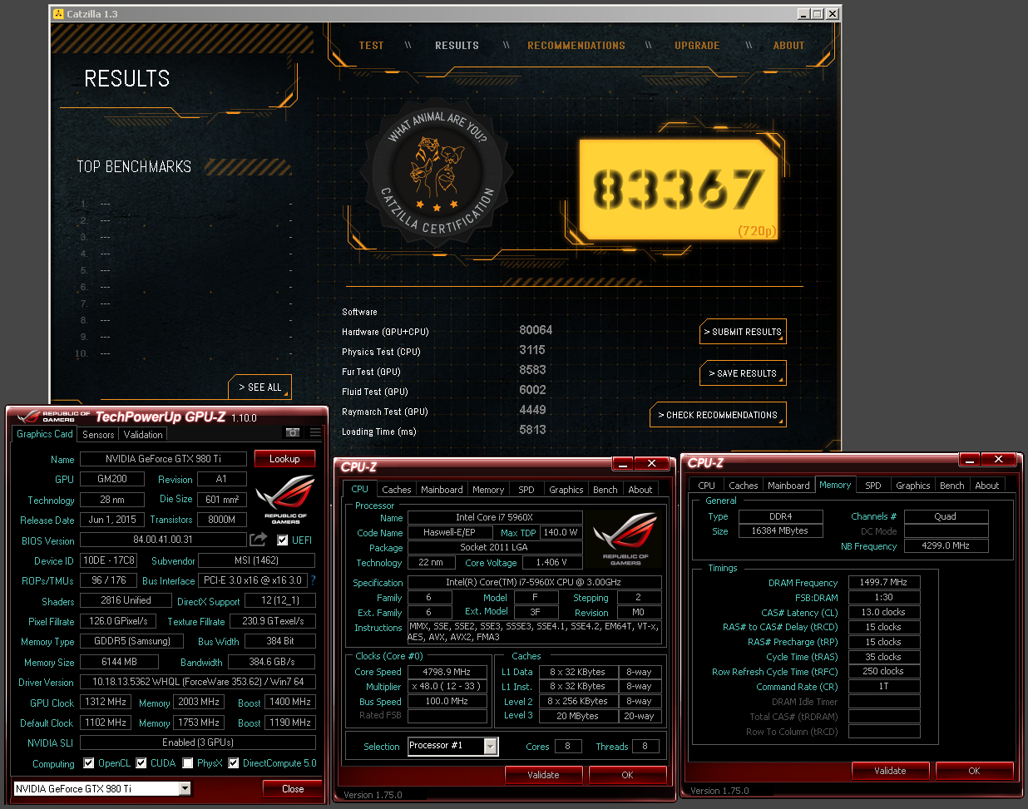Click Validate in the left CPU-Z window
This screenshot has height=809, width=1028.
click(x=543, y=775)
